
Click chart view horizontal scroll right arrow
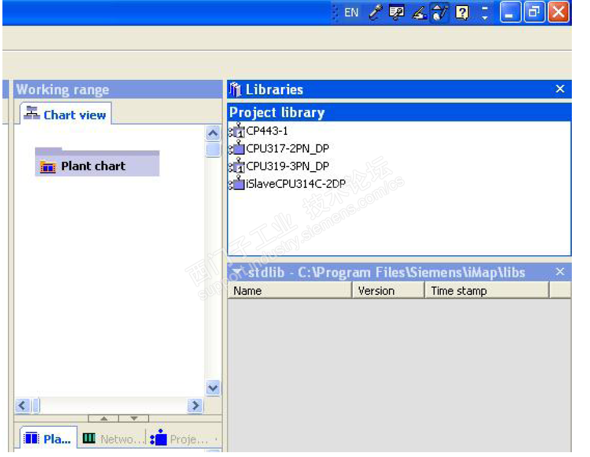click(195, 406)
